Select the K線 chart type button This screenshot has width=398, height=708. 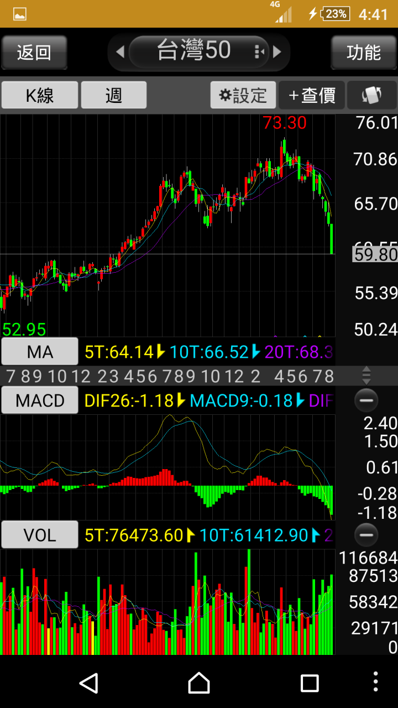click(40, 95)
